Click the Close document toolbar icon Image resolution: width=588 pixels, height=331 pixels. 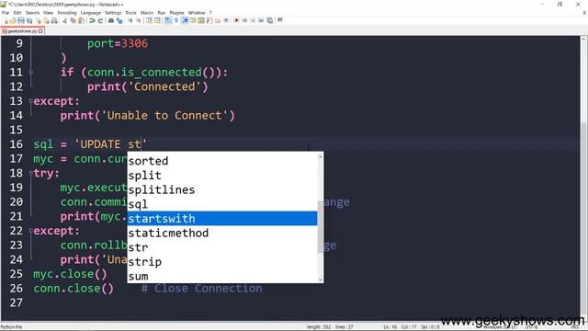(39, 20)
